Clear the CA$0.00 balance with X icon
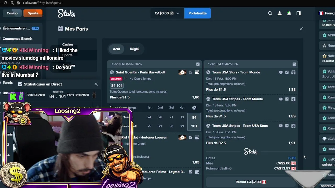 click(172, 13)
